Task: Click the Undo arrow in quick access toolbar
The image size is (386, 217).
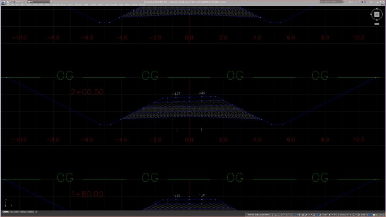Action: pos(20,2)
